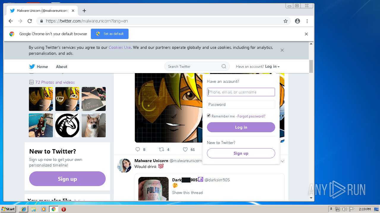The height and width of the screenshot is (213, 380).
Task: Open first anime face photo thumbnail
Action: tap(41, 99)
